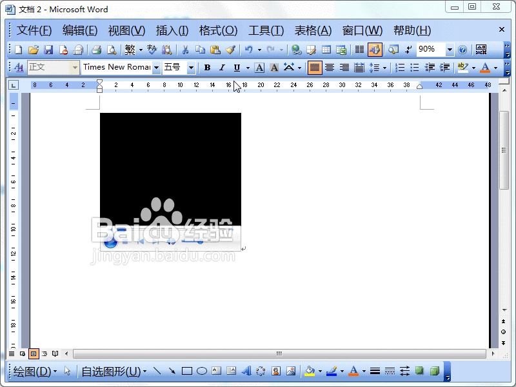Insert a text box from drawing toolbar
Viewport: 516px width, 387px height.
click(217, 372)
